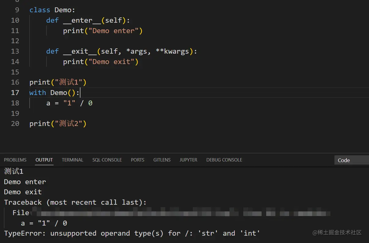The image size is (369, 243).
Task: Click line number 20 in the gutter
Action: pos(15,124)
